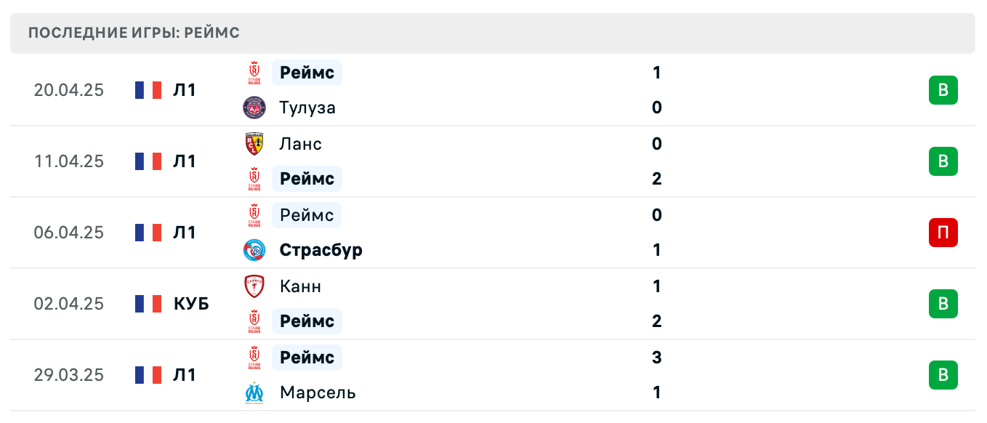Screen dimensions: 987x423
Task: Select the Marseille club logo
Action: pyautogui.click(x=253, y=392)
